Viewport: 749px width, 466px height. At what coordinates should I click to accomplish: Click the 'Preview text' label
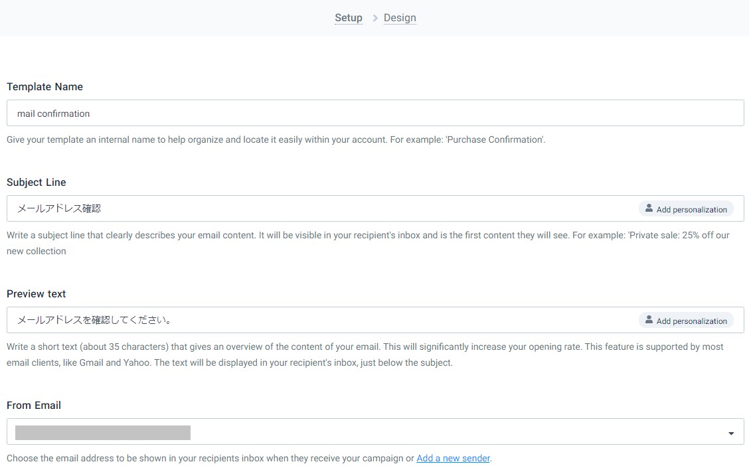tap(37, 294)
